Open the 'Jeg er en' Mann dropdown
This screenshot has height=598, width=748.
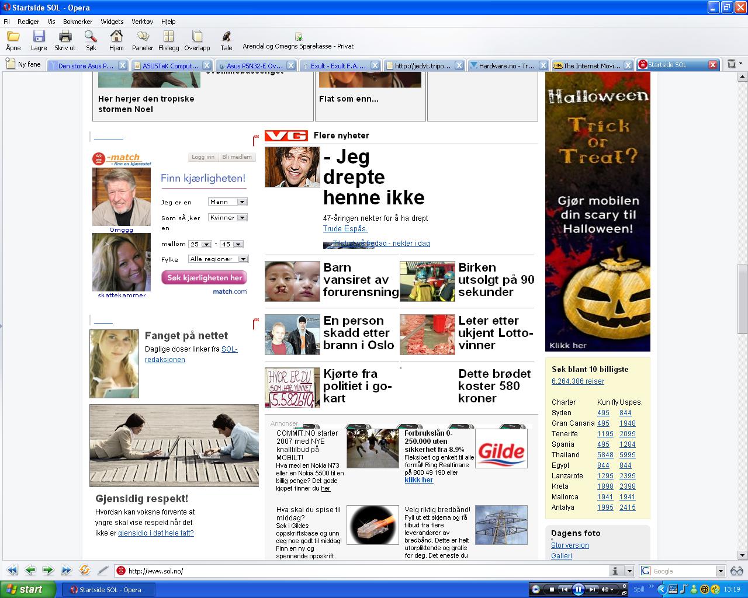(227, 201)
